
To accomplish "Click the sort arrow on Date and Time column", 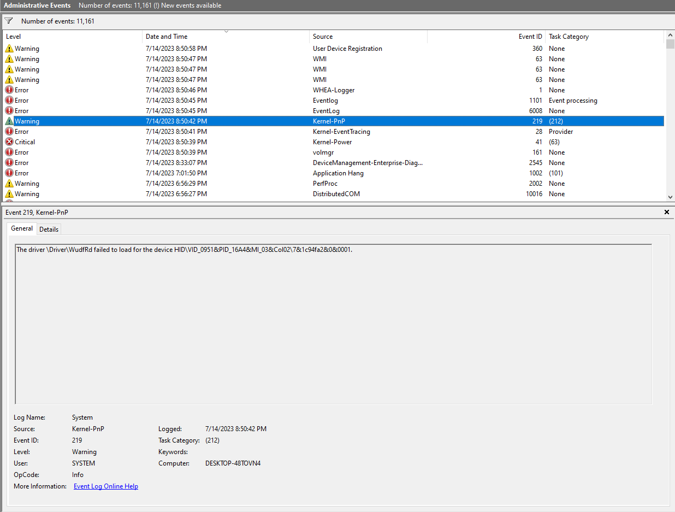I will tap(226, 32).
